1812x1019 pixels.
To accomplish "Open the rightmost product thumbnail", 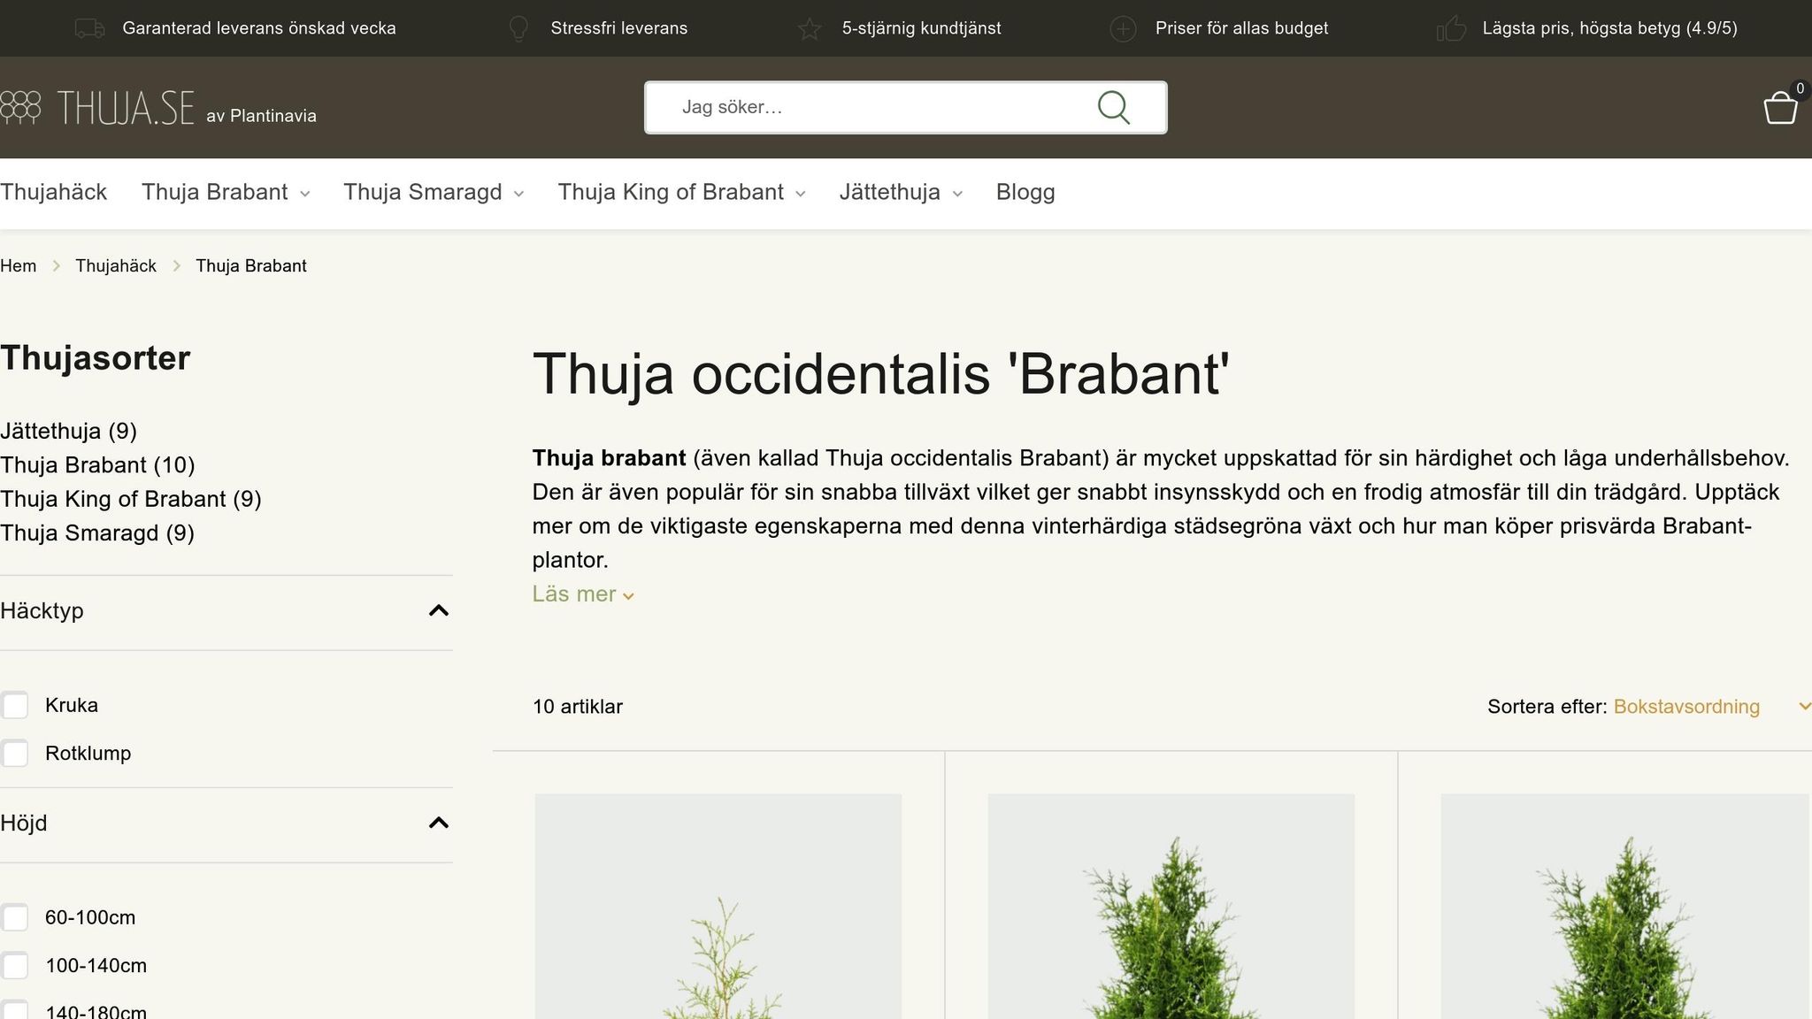I will (x=1624, y=907).
